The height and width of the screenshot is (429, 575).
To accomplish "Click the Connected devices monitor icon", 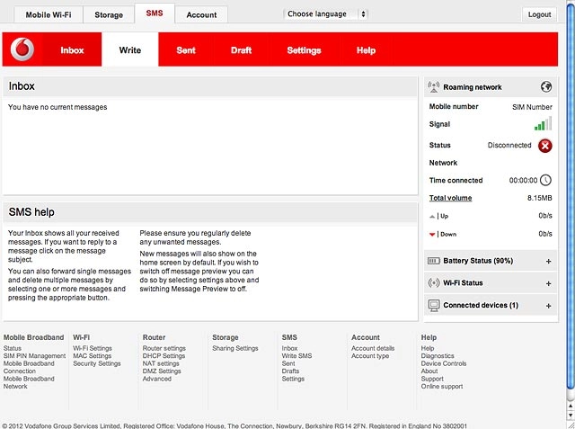I will 434,305.
